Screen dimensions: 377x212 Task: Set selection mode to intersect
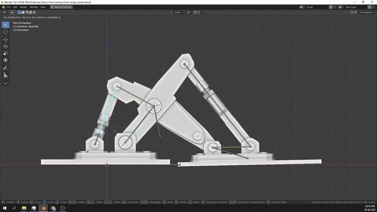point(34,12)
